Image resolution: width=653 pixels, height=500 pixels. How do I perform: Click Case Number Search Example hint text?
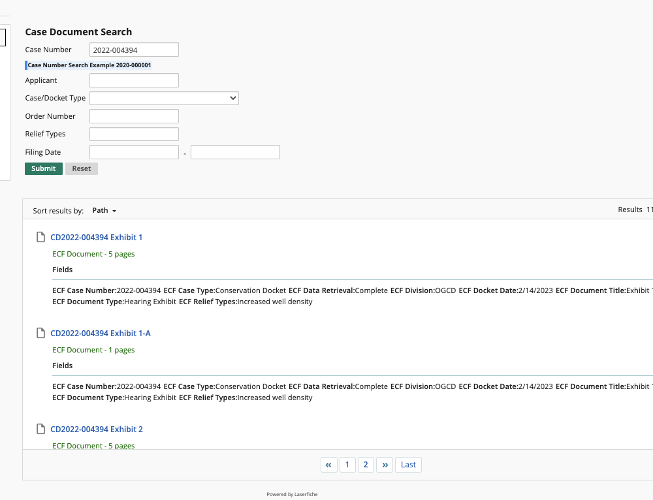click(x=89, y=65)
